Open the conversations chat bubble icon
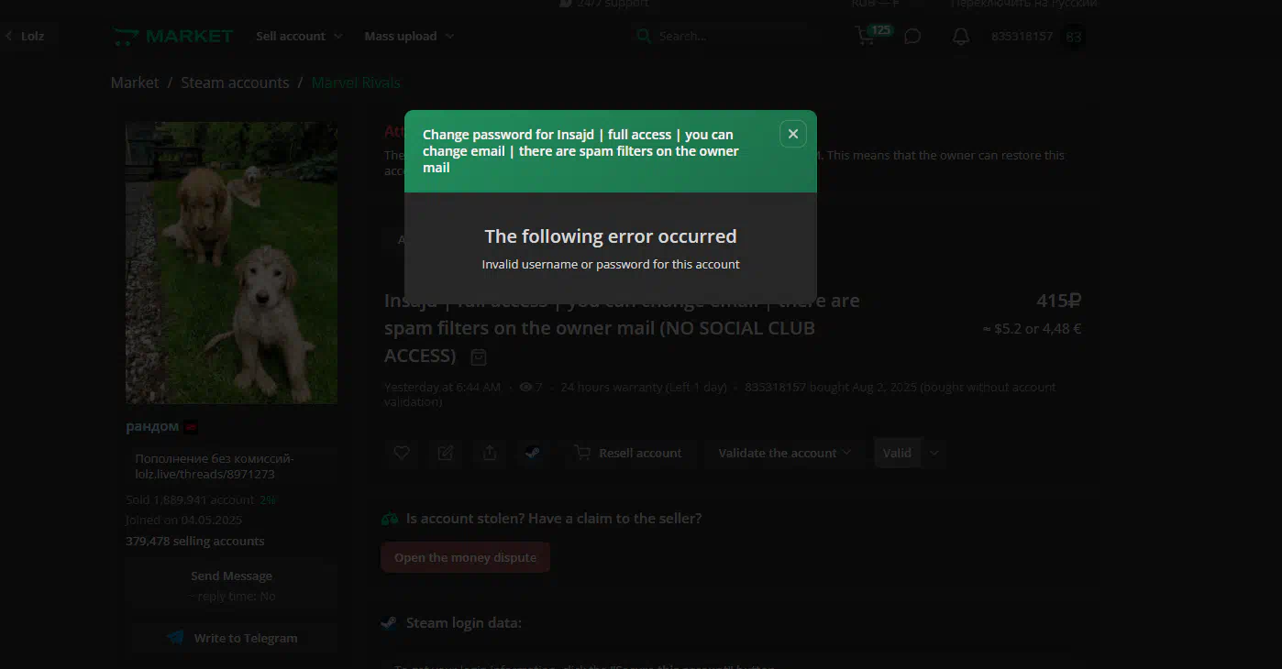This screenshot has width=1282, height=669. pos(912,37)
